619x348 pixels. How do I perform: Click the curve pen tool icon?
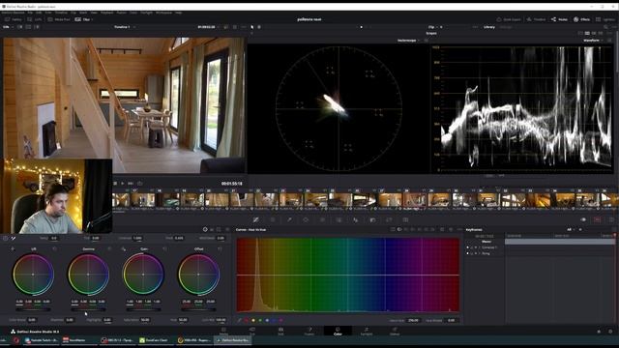[x=239, y=320]
